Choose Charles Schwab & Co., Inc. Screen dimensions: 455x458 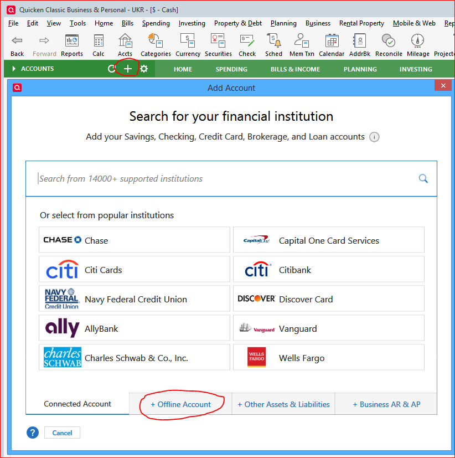coord(135,357)
